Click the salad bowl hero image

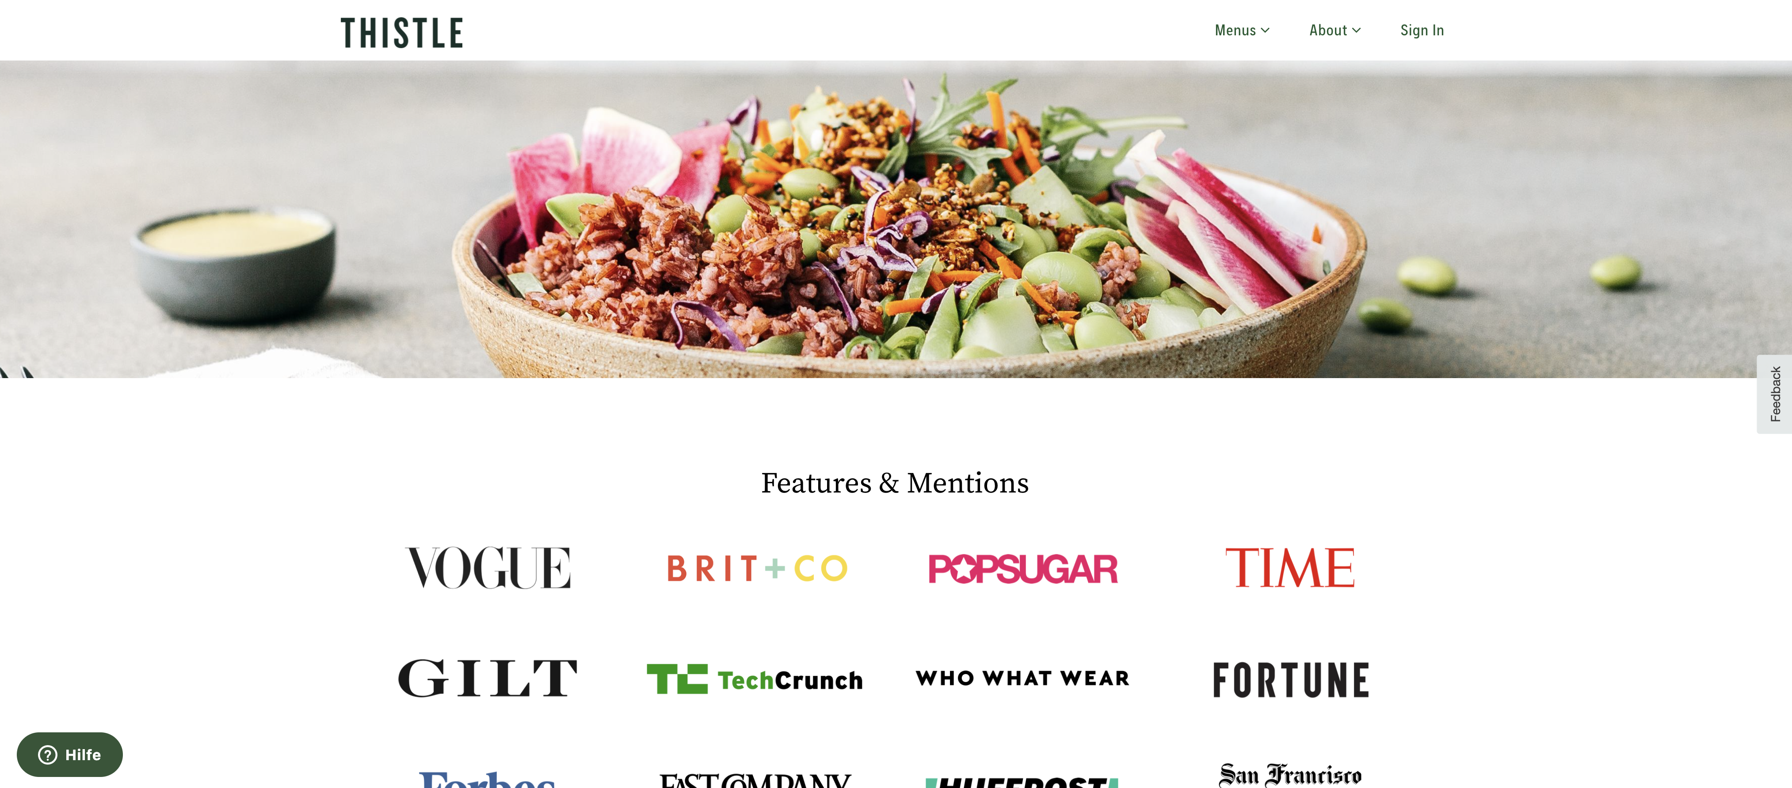(896, 220)
